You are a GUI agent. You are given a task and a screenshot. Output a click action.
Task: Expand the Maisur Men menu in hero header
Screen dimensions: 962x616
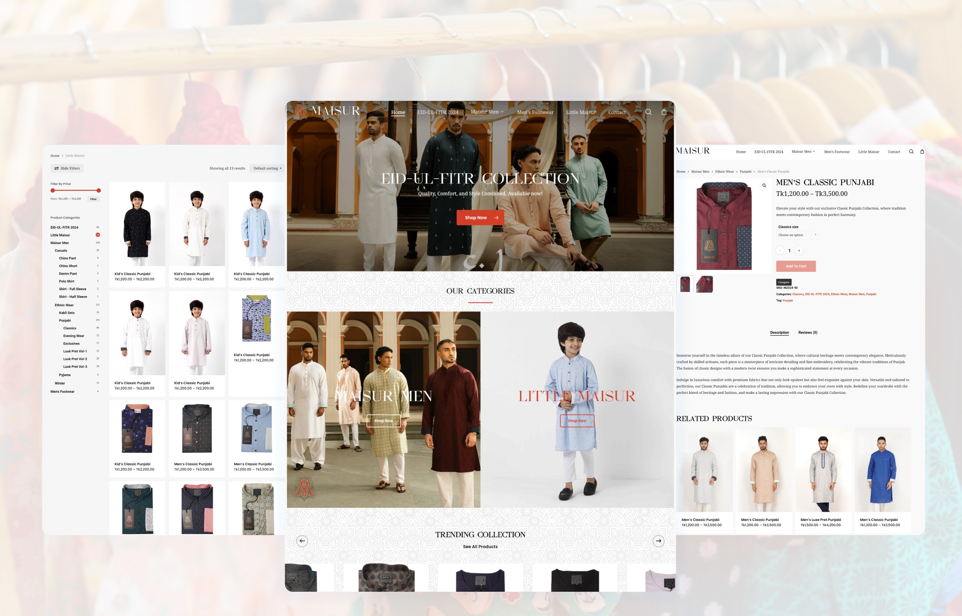click(487, 112)
